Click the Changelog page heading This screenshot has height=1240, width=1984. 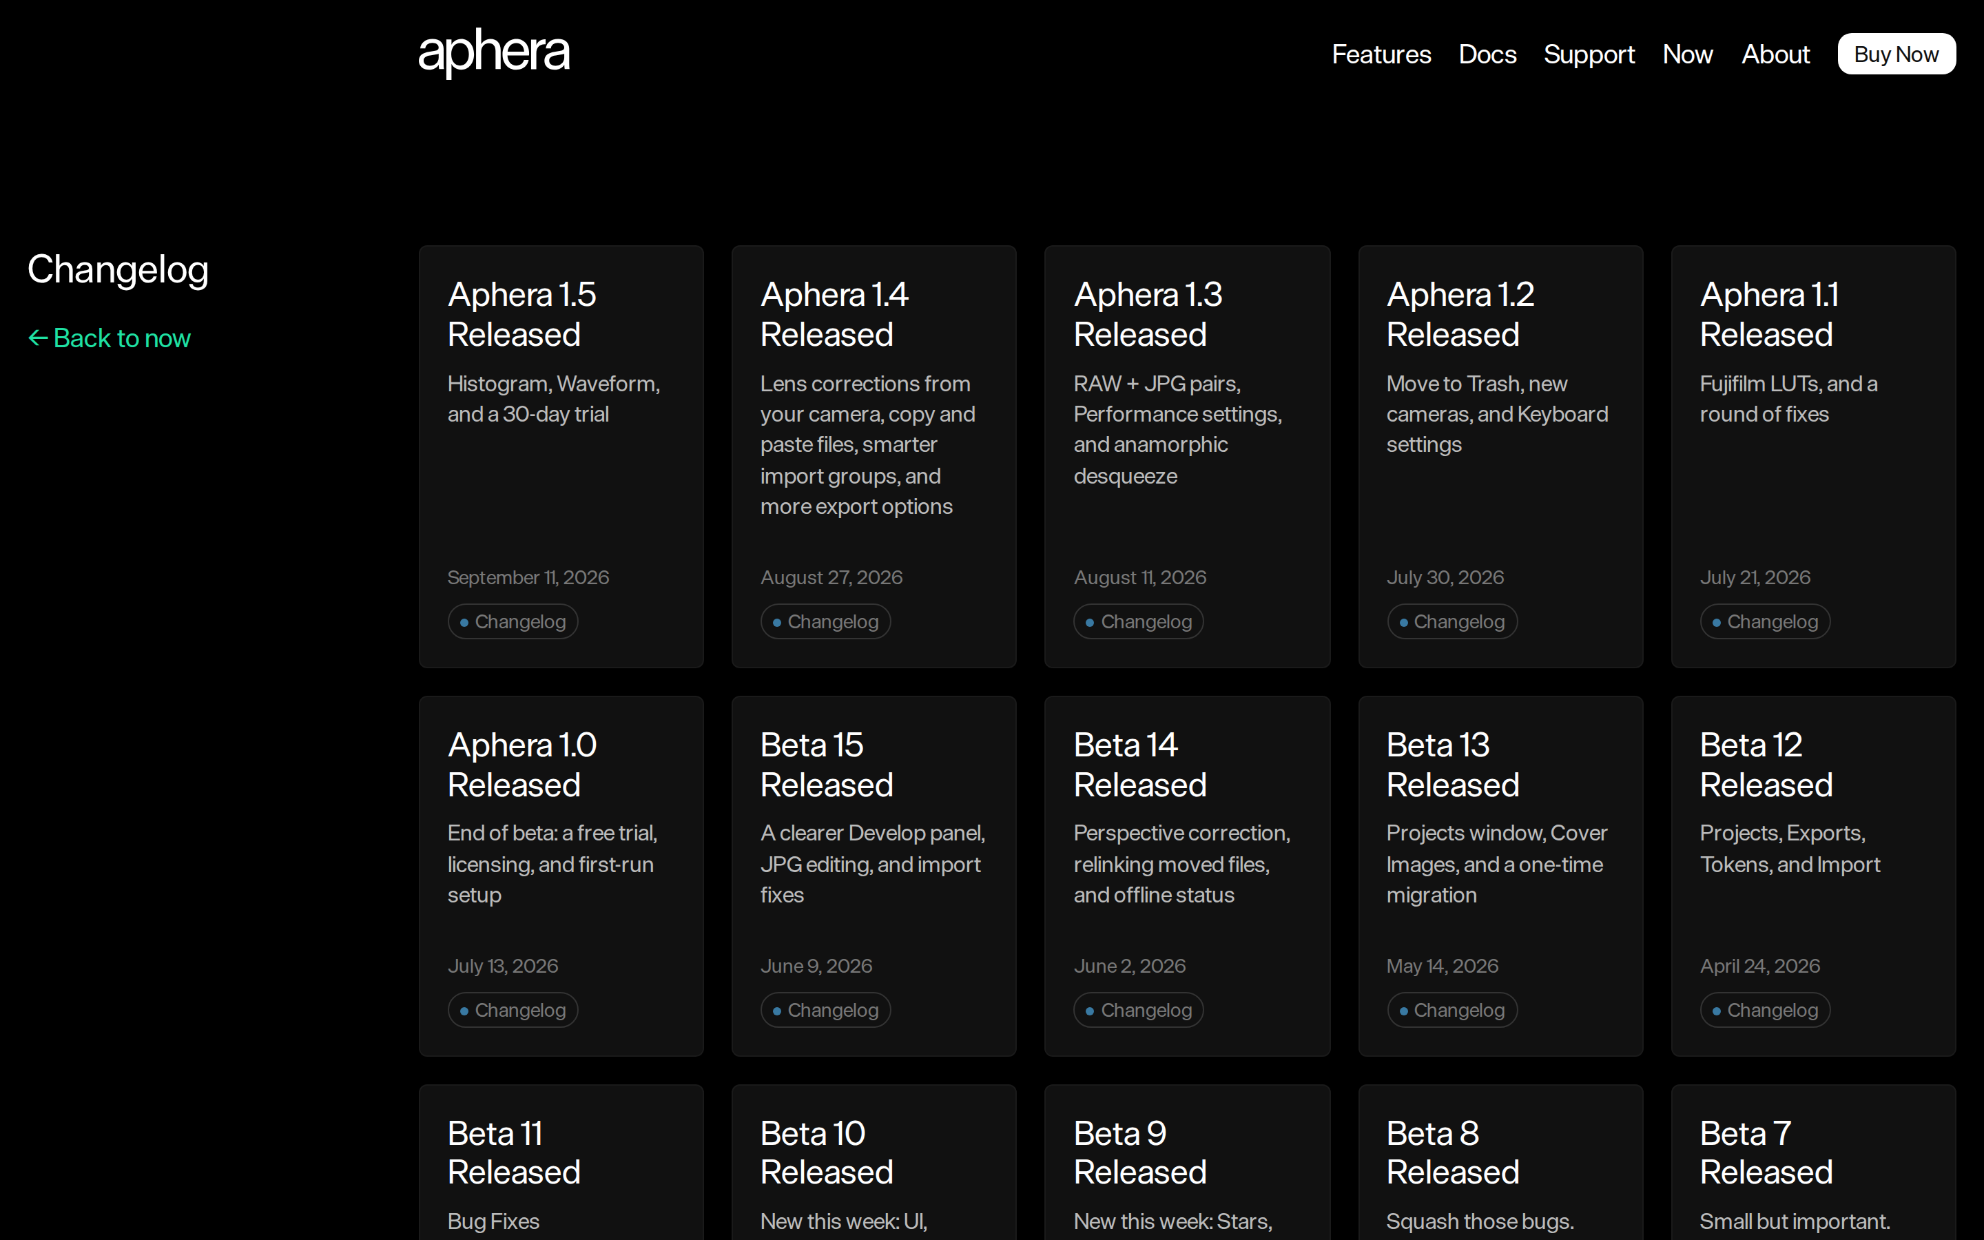click(x=118, y=270)
